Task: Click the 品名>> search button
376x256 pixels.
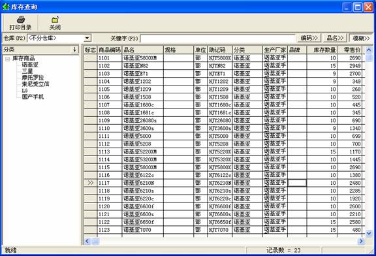Action: click(x=336, y=38)
